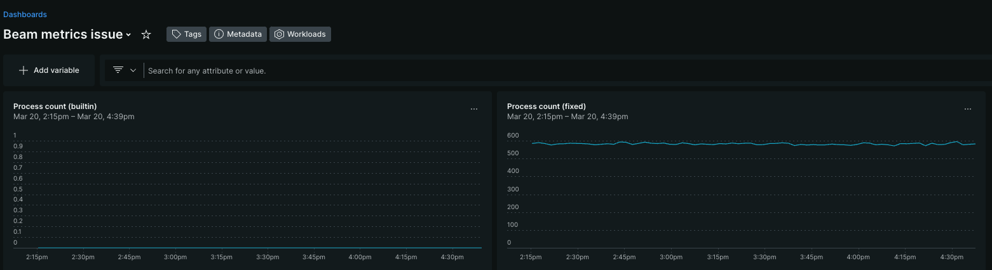Open the Process count (fixed) widget menu

tap(967, 109)
